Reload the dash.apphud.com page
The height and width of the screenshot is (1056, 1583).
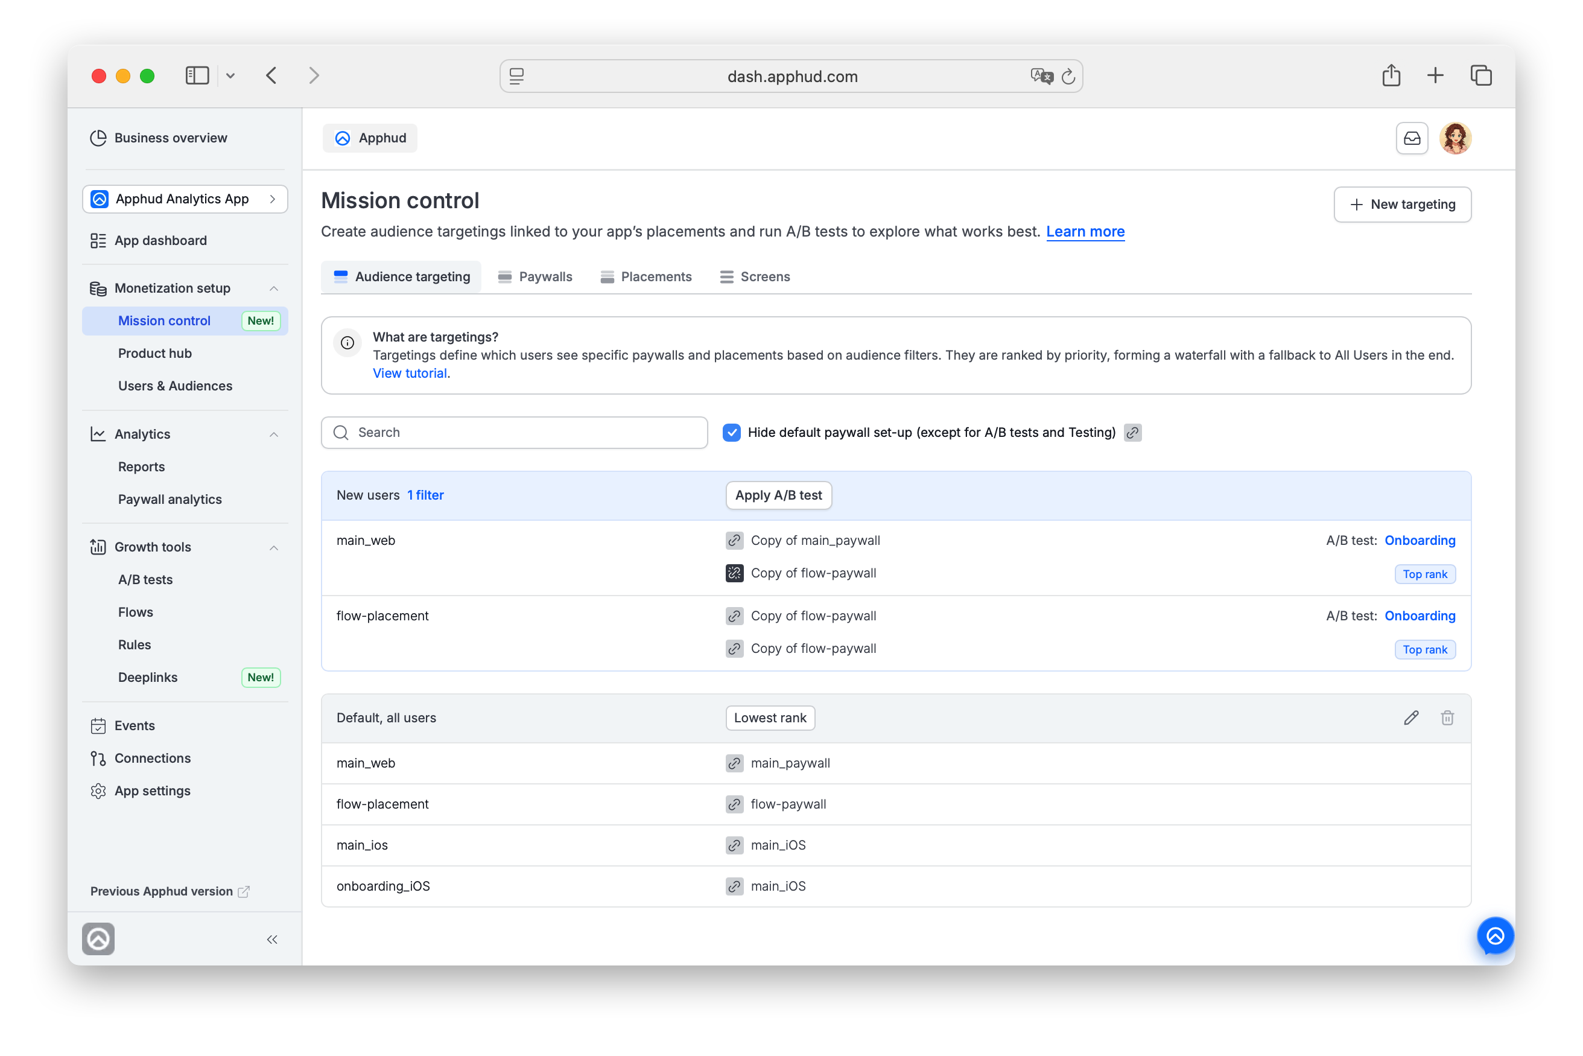[1068, 77]
